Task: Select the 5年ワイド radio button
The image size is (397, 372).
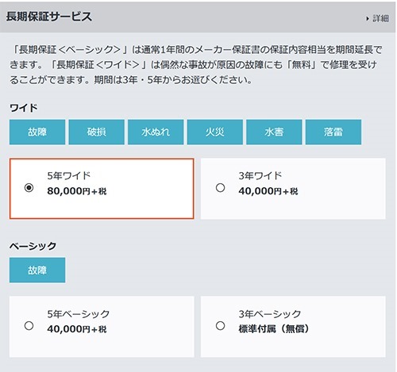Action: click(x=29, y=188)
